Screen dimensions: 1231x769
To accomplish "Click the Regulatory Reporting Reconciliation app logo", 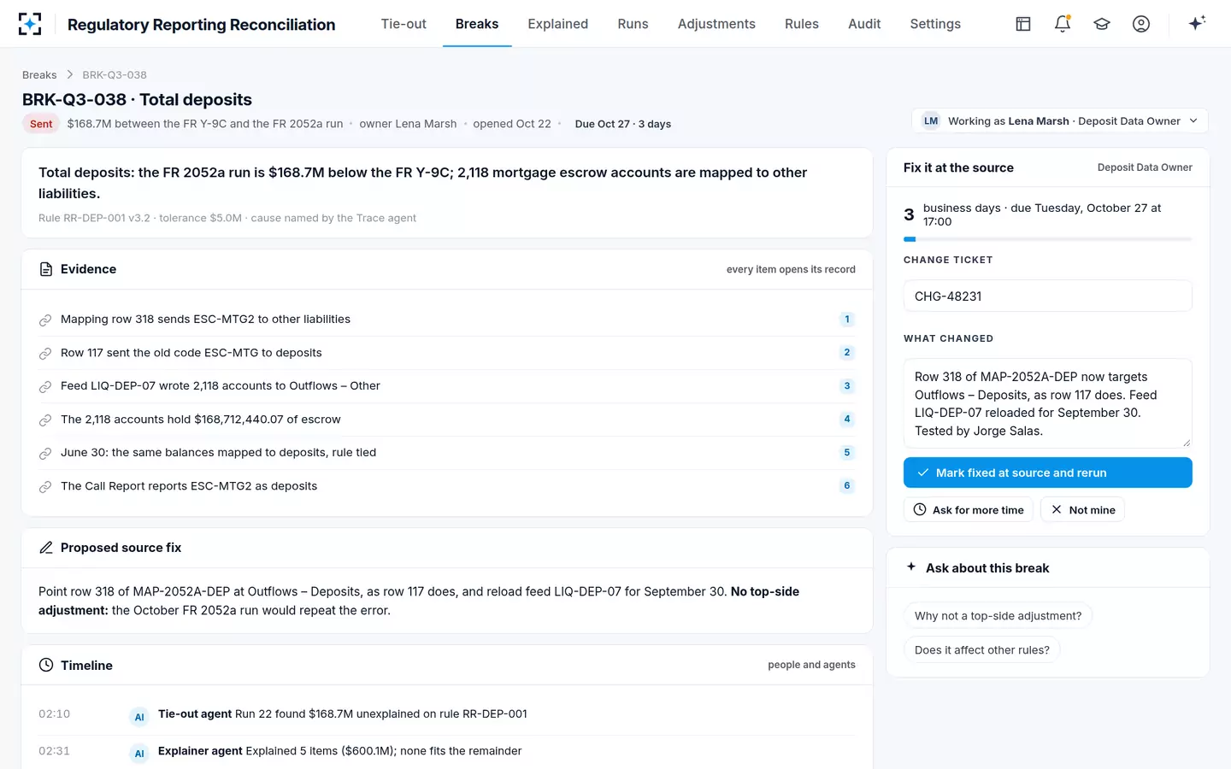I will click(30, 24).
